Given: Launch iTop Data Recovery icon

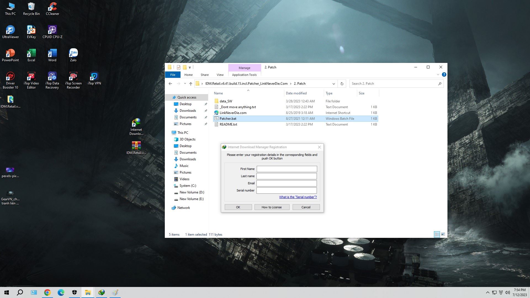Looking at the screenshot, I should (52, 80).
